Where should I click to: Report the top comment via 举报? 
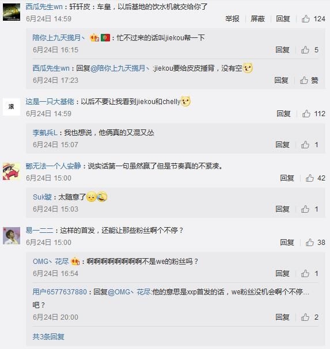coord(232,19)
